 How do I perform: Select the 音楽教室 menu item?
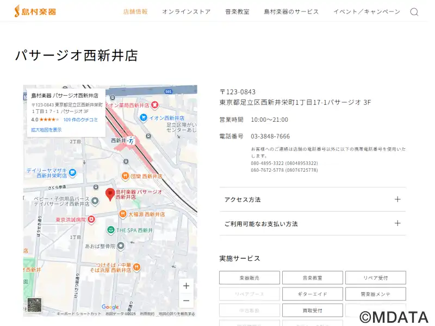tap(237, 11)
